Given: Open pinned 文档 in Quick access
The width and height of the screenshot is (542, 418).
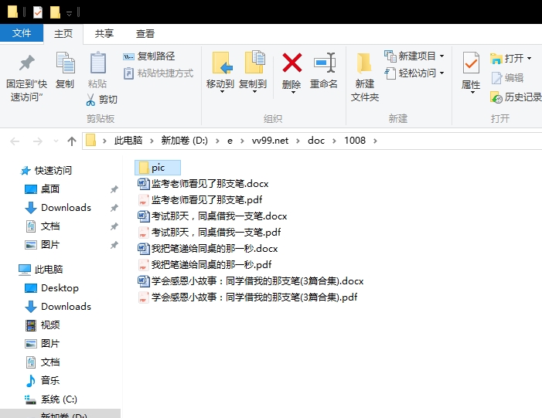Looking at the screenshot, I should [43, 226].
